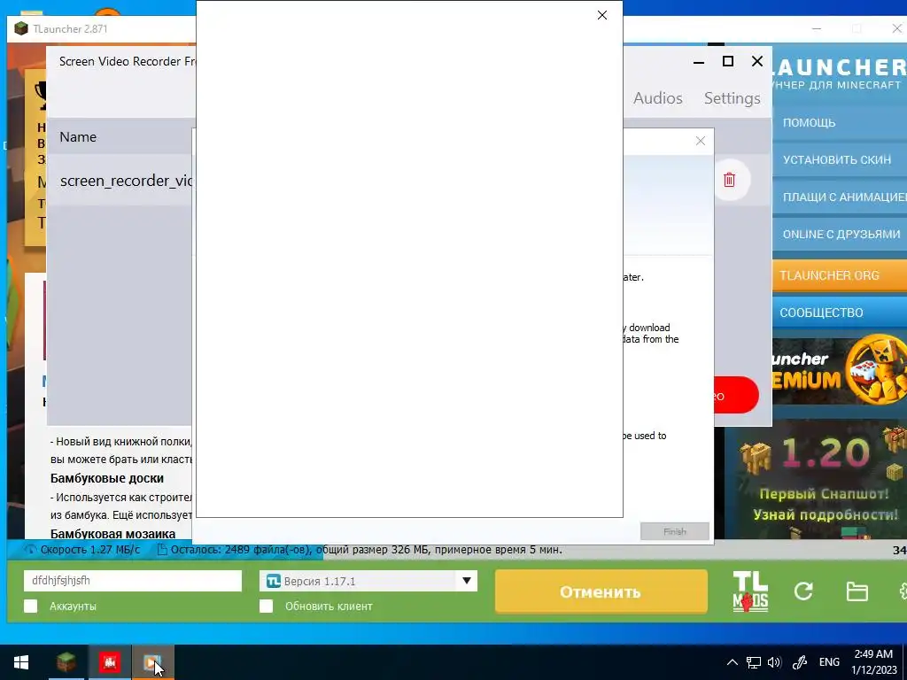This screenshot has height=680, width=907.
Task: Open red recorder app in taskbar
Action: pyautogui.click(x=109, y=662)
